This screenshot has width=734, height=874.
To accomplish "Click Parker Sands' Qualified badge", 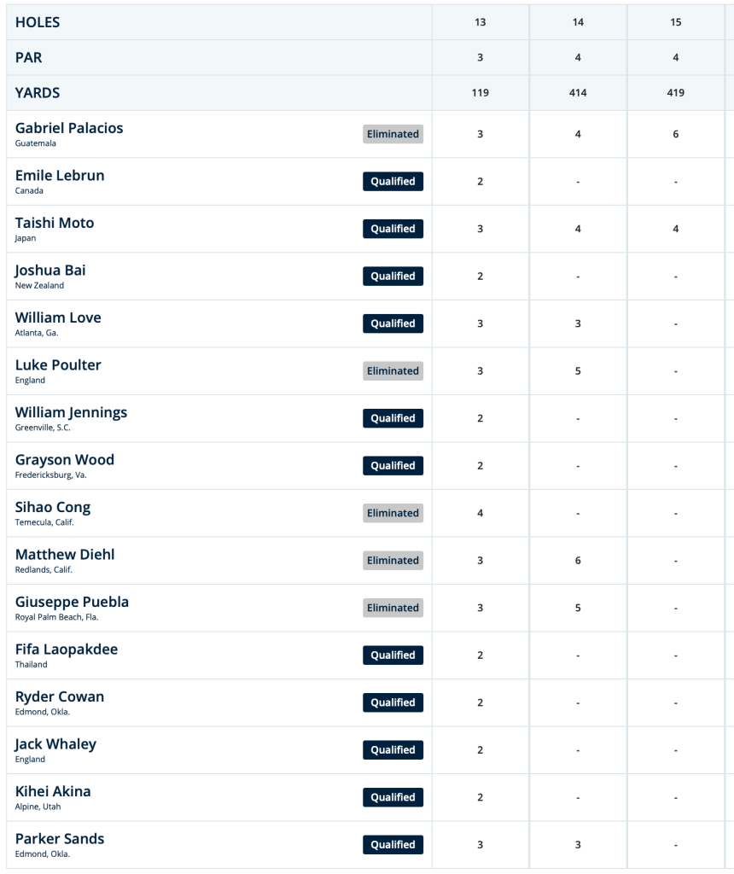I will (393, 844).
